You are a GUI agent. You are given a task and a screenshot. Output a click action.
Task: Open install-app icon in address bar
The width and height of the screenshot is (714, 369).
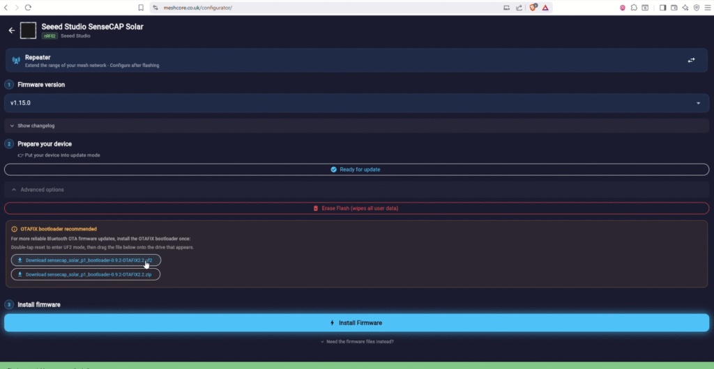[506, 8]
